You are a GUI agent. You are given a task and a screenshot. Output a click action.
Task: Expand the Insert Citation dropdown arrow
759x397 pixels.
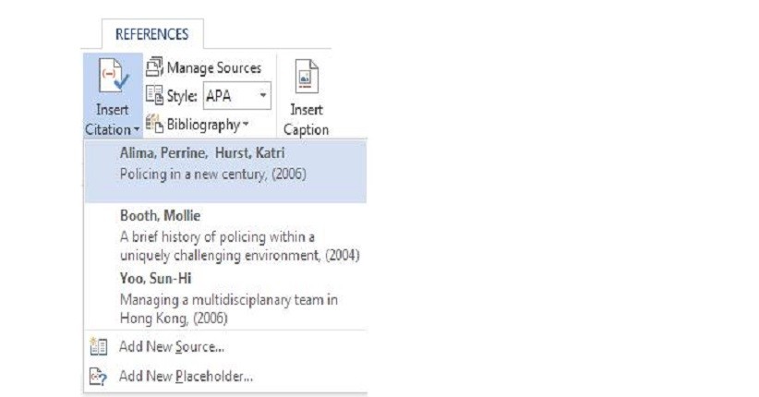pos(135,130)
